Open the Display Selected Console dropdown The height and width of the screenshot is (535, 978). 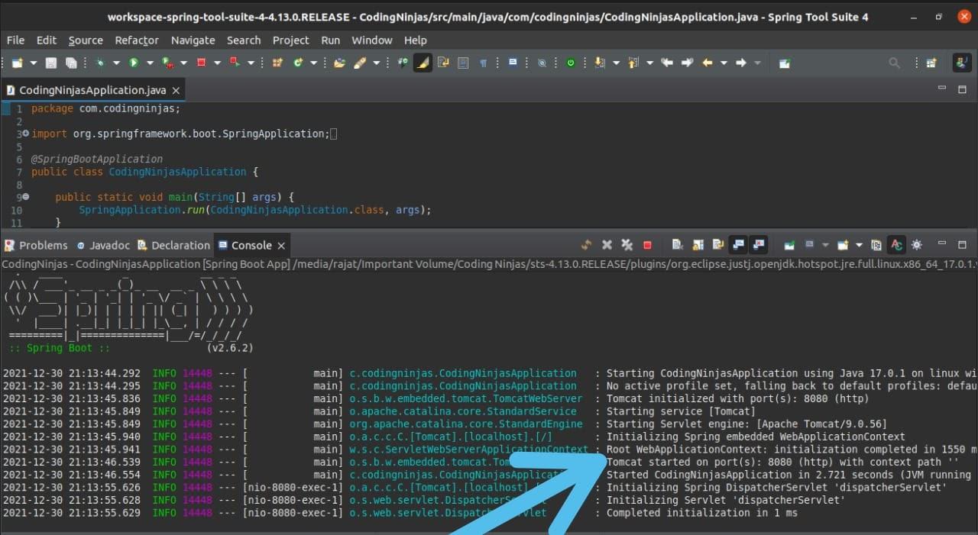point(825,245)
